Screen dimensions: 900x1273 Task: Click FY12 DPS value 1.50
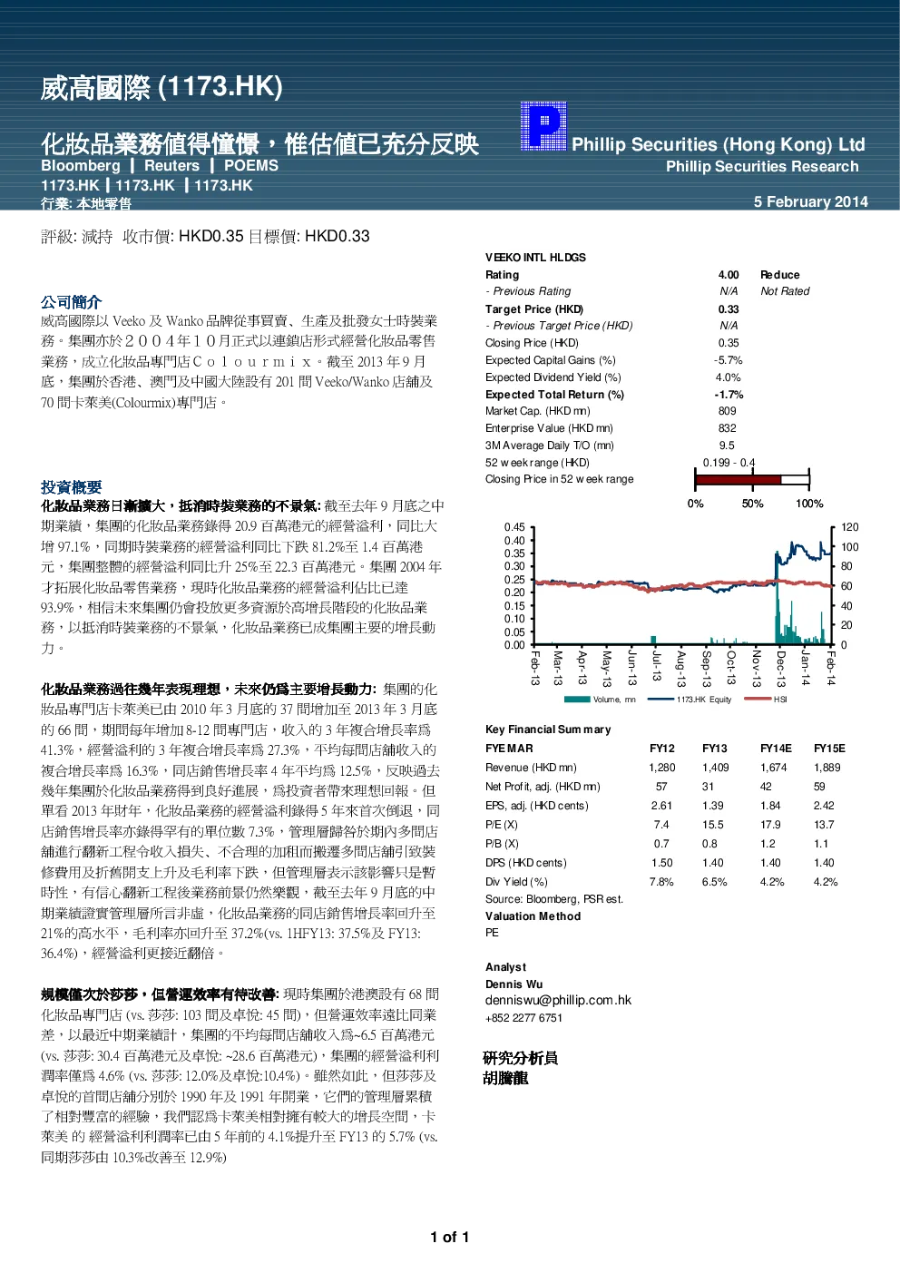click(x=661, y=863)
